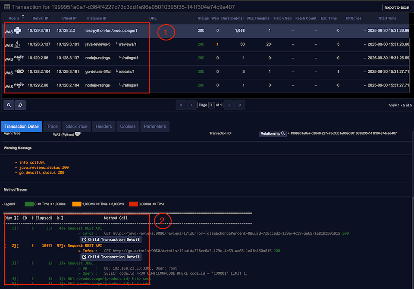Screen dimensions: 414x289
Task: Click the Node agent icon for client 10.128.3.137
Action: click(x=19, y=58)
